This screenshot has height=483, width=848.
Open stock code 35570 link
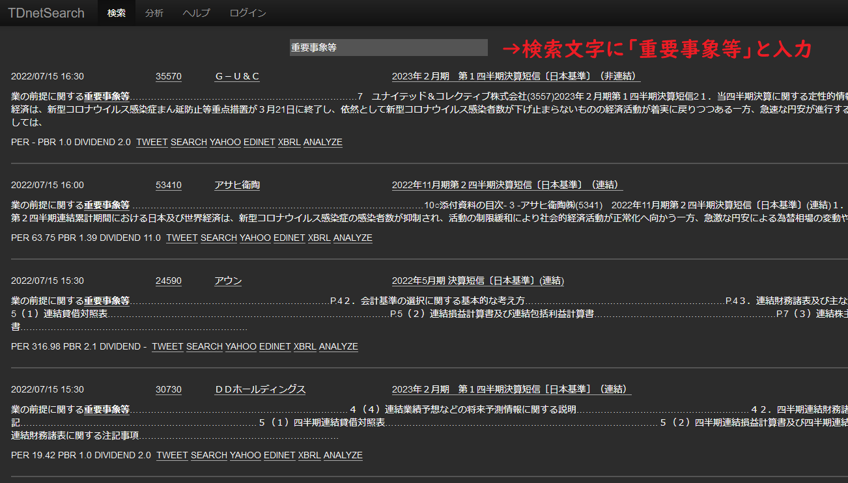168,76
